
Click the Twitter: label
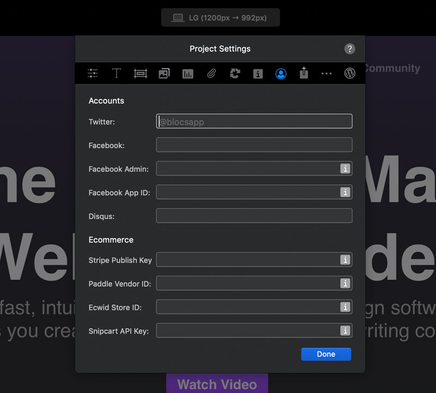101,122
